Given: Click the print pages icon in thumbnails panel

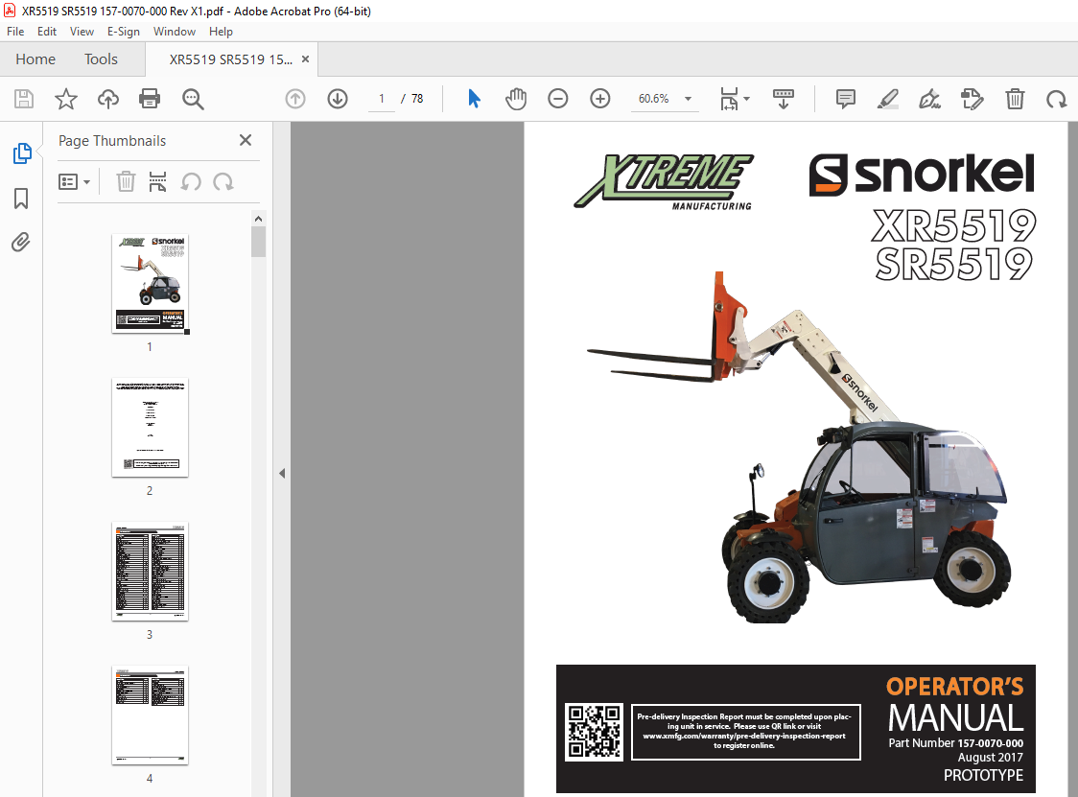Looking at the screenshot, I should pos(158,182).
